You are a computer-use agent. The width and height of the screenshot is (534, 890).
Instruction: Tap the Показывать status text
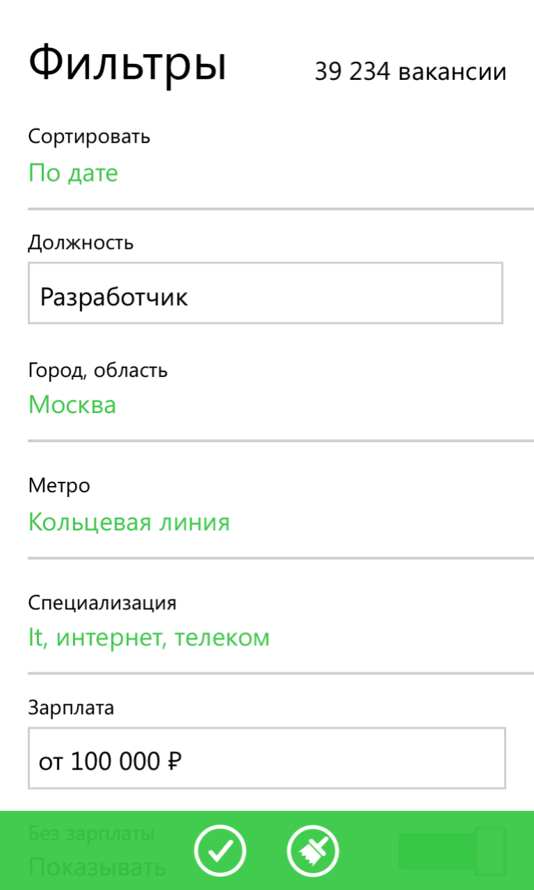[x=97, y=867]
